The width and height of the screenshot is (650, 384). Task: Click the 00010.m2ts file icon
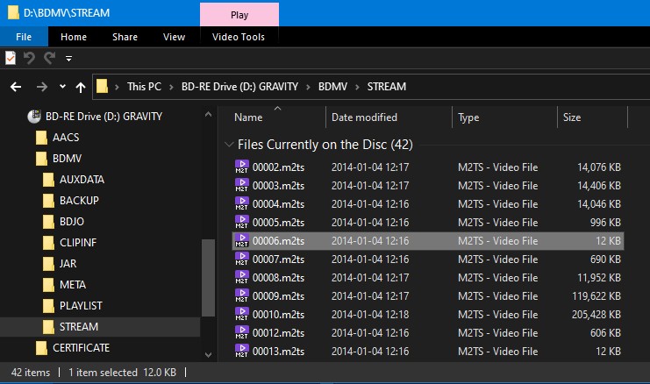point(242,314)
